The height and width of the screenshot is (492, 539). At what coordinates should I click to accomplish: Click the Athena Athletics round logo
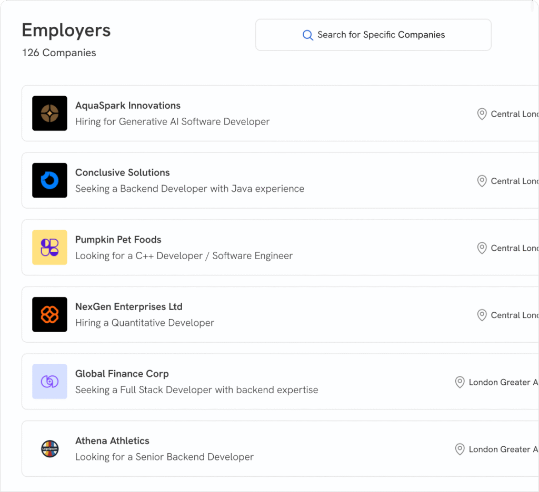coord(49,448)
